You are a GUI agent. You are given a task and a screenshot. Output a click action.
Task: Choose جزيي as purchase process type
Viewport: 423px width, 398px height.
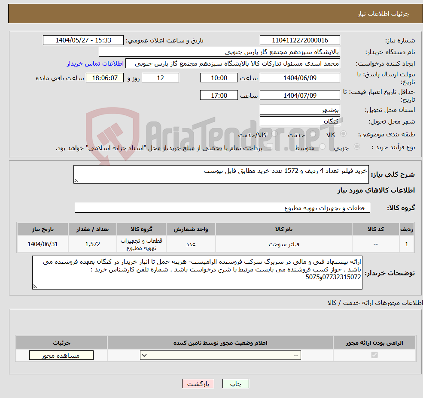coord(356,147)
